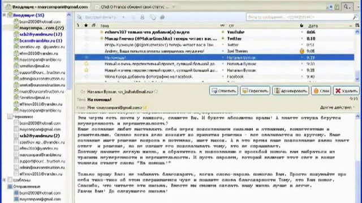Click the tasks icon in tab bar
The image size is (362, 203).
point(337,7)
